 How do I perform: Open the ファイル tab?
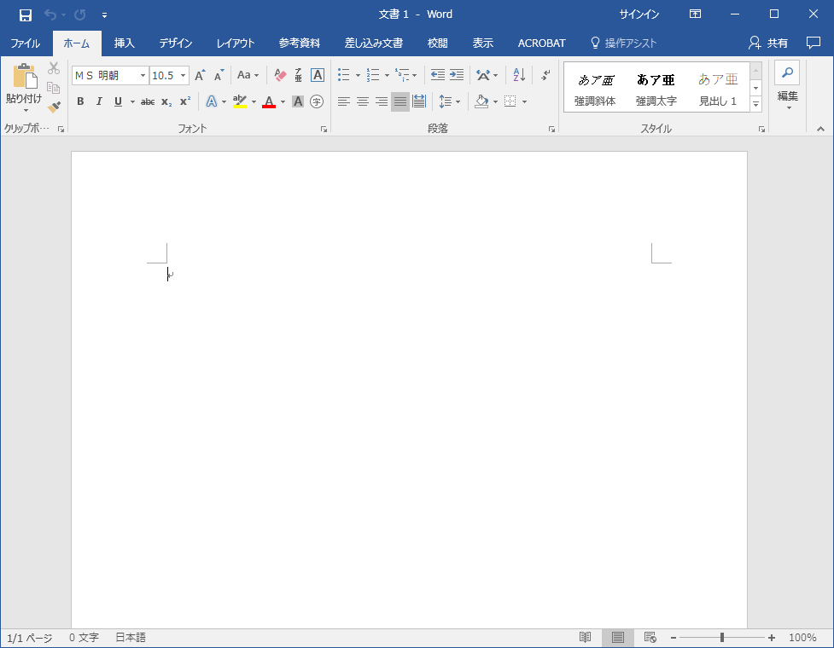25,43
